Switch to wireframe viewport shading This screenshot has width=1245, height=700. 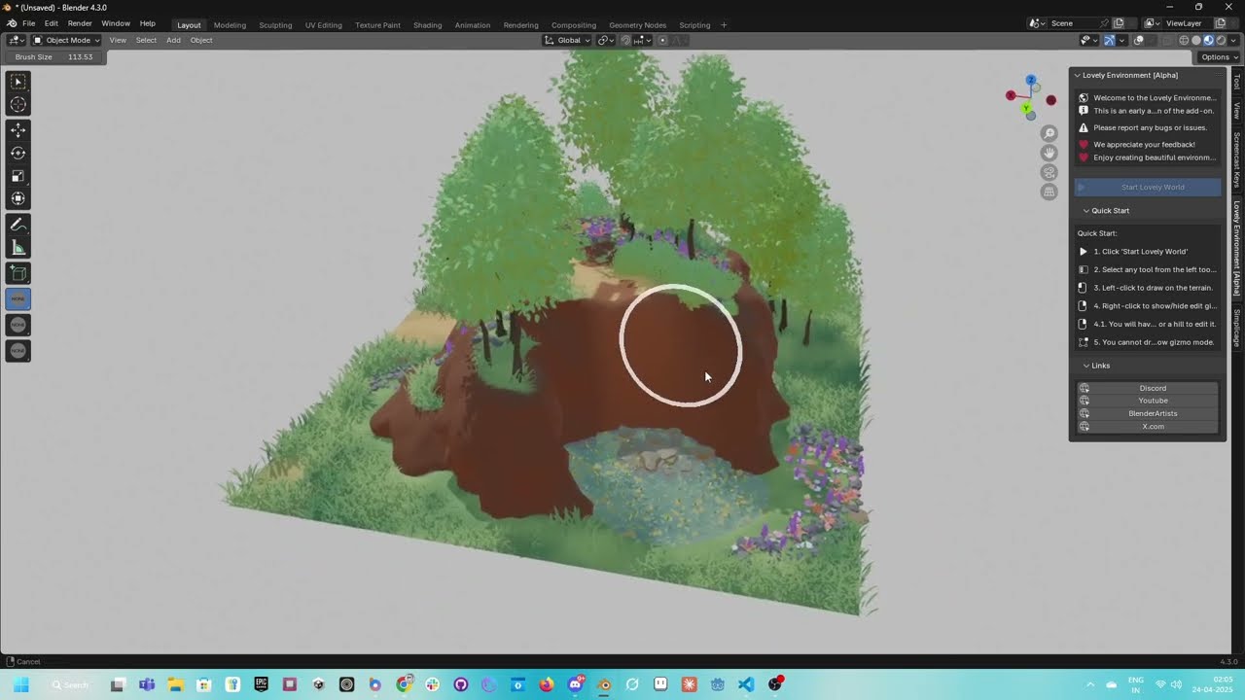1184,40
